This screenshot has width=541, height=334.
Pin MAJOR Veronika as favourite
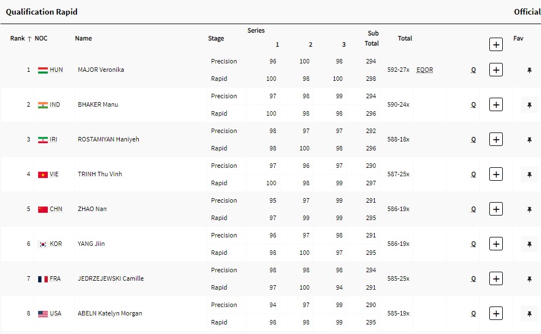tap(529, 70)
